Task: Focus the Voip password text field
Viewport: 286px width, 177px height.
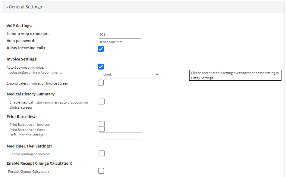Action: pos(120,42)
